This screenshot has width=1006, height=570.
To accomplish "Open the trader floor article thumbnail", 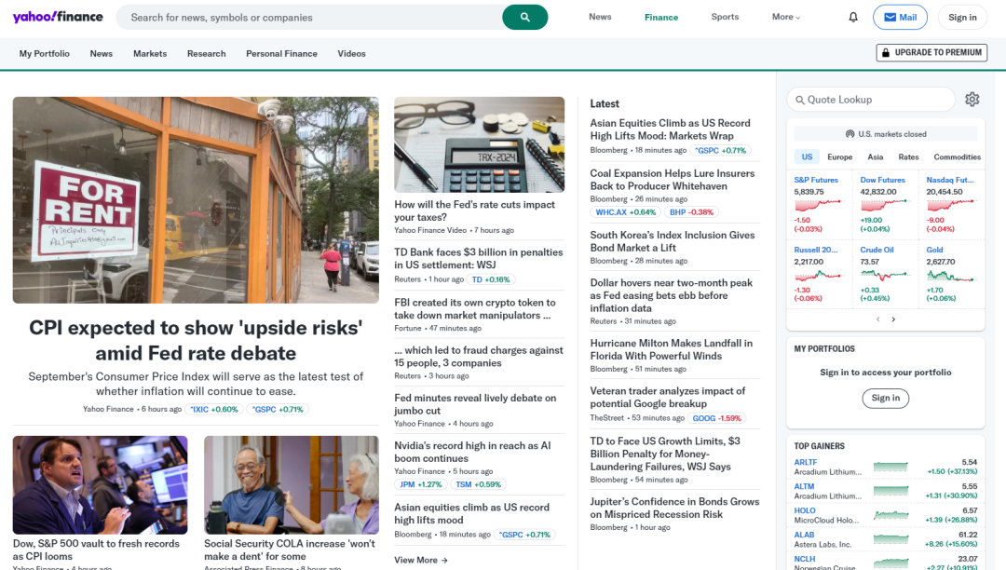I will (100, 484).
